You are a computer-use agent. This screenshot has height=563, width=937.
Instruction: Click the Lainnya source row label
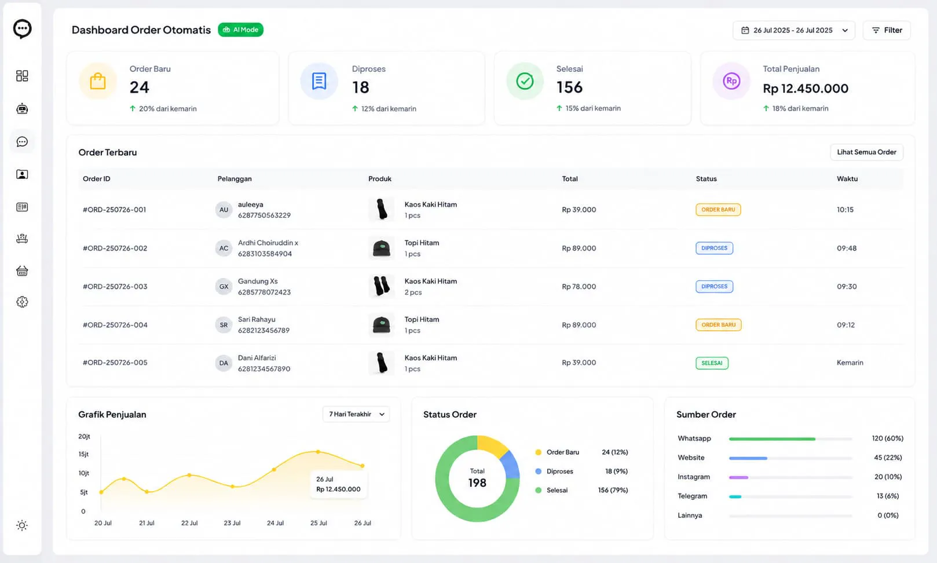click(690, 516)
